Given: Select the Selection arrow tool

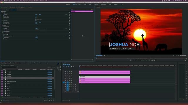Looking at the screenshot, I should click(x=58, y=64).
